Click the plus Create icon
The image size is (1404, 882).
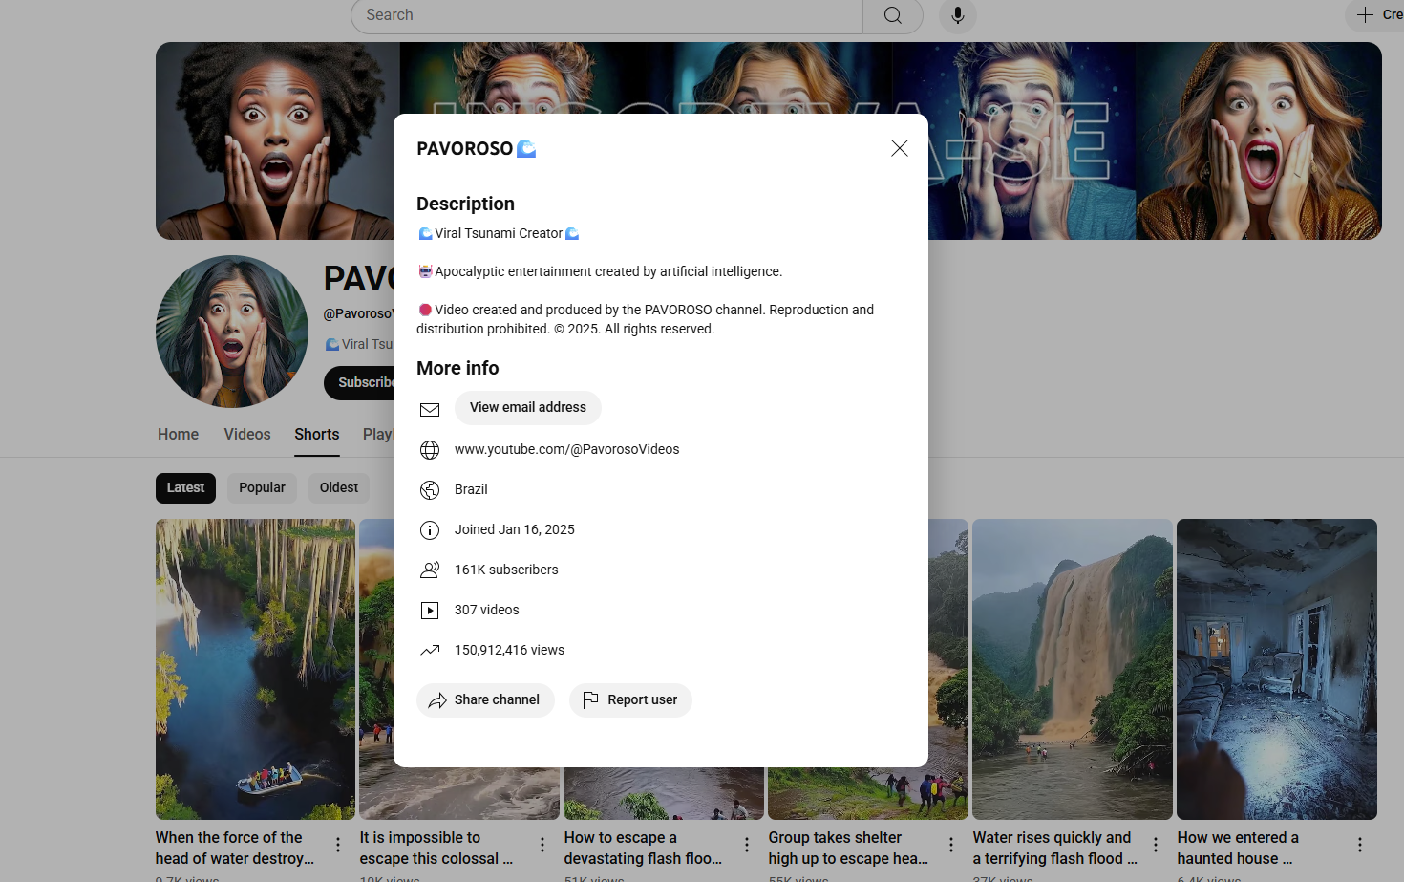tap(1366, 14)
